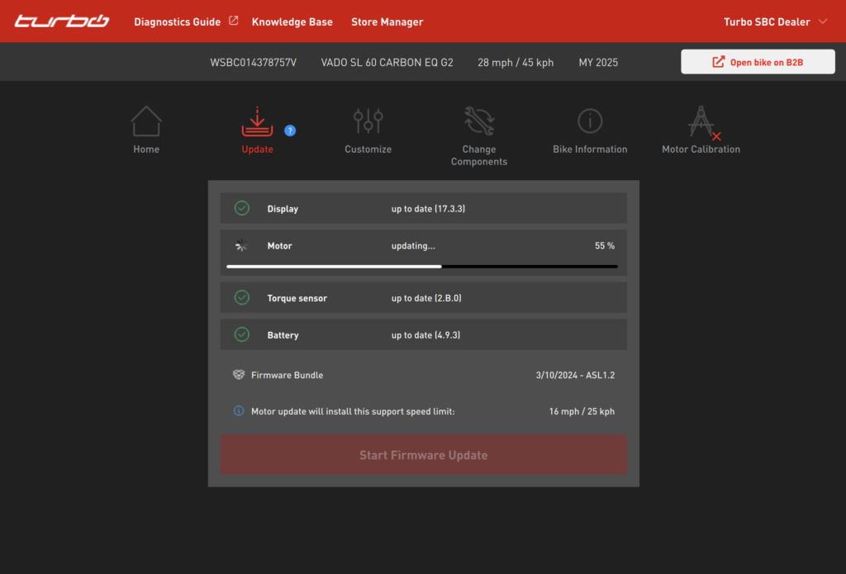
Task: Click the Home house icon
Action: click(146, 121)
